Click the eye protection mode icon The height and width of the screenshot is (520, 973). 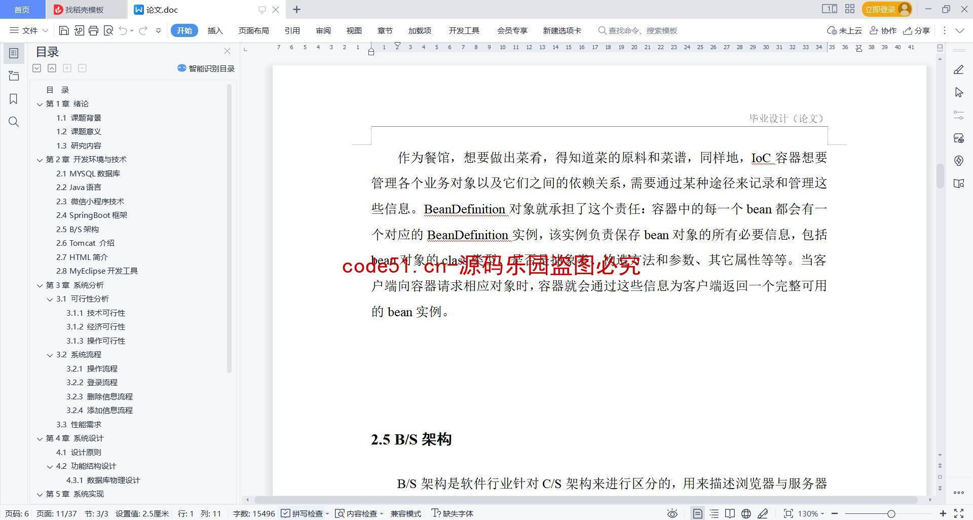(672, 513)
